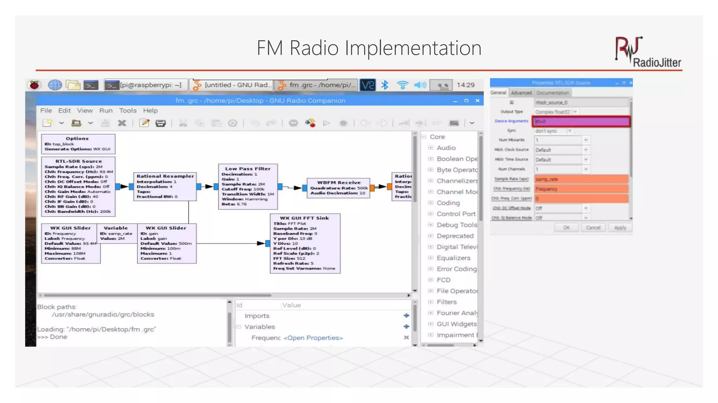Expand the FCD category
Viewport: 718px width, 403px height.
tap(431, 280)
